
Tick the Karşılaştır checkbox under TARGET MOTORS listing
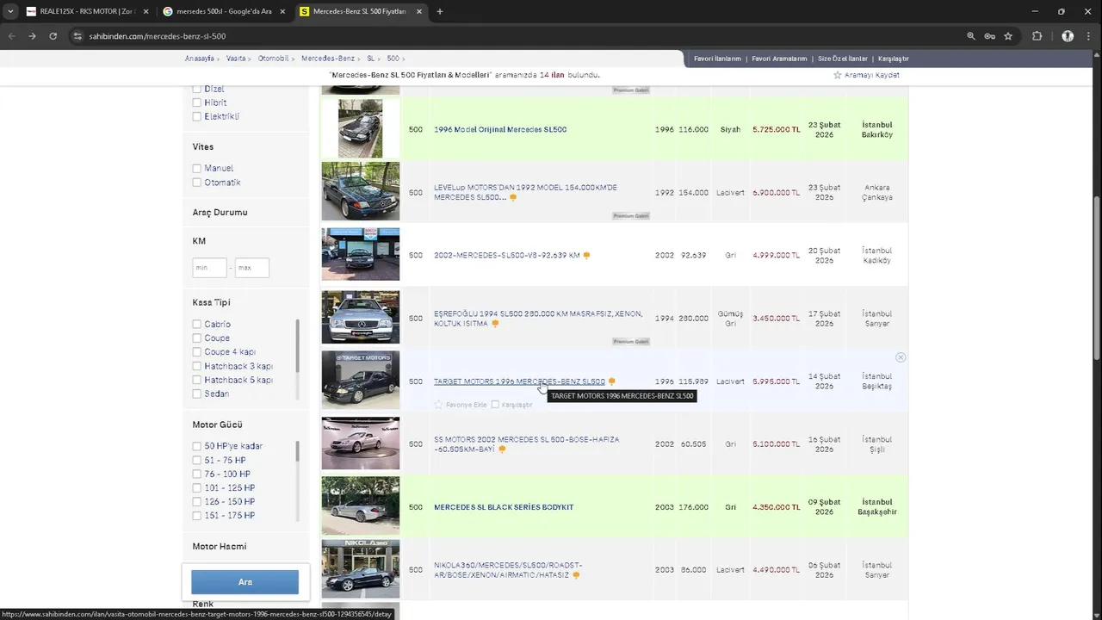pyautogui.click(x=495, y=405)
